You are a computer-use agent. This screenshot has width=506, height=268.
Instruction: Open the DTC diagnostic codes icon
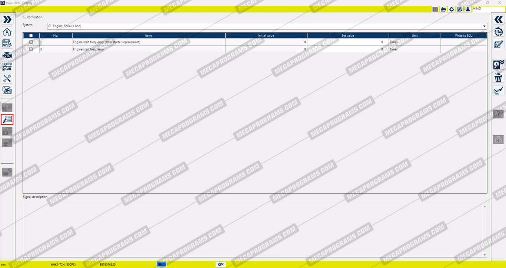pos(7,55)
